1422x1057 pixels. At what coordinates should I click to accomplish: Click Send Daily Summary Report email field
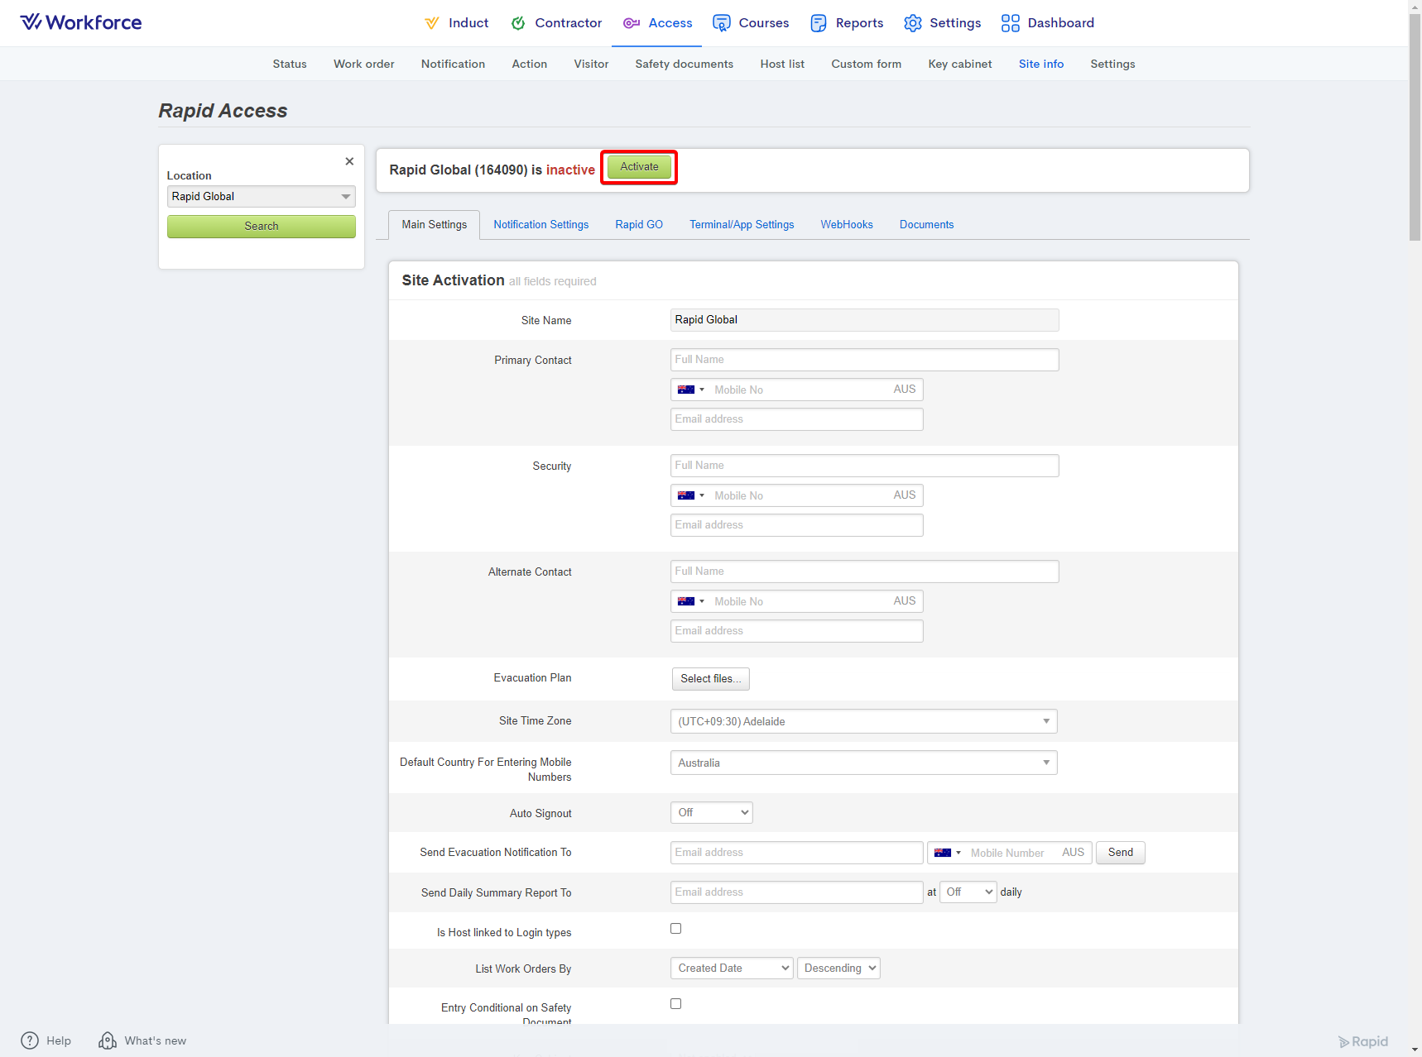[797, 892]
